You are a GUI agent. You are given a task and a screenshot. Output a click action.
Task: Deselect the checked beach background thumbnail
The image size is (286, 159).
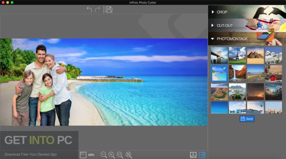(219, 74)
